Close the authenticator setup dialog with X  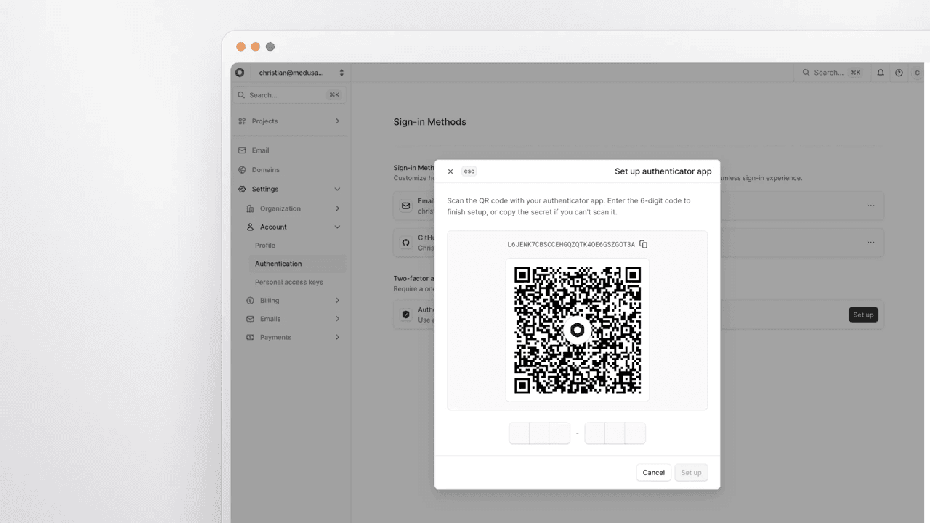[x=450, y=171]
